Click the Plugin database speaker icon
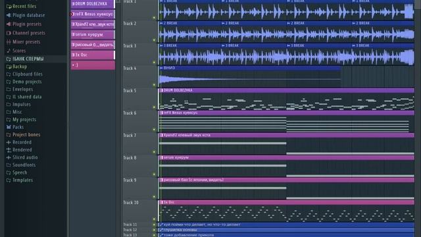421x237 pixels. coord(9,15)
